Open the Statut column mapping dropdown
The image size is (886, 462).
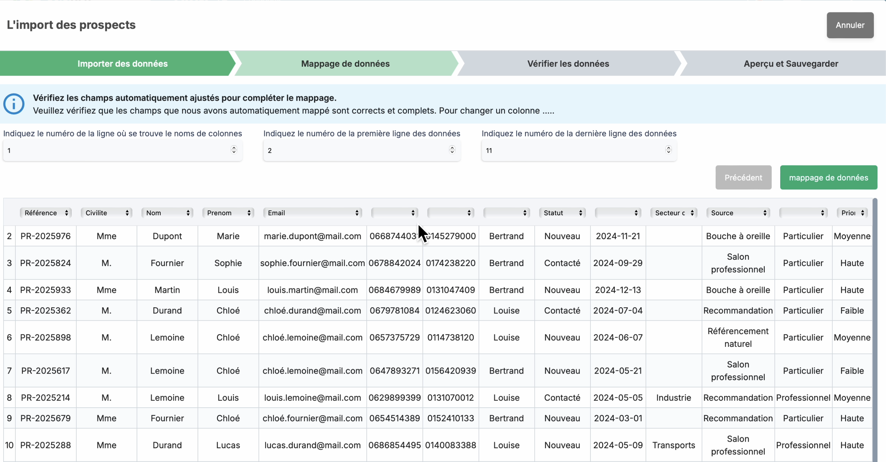(562, 213)
